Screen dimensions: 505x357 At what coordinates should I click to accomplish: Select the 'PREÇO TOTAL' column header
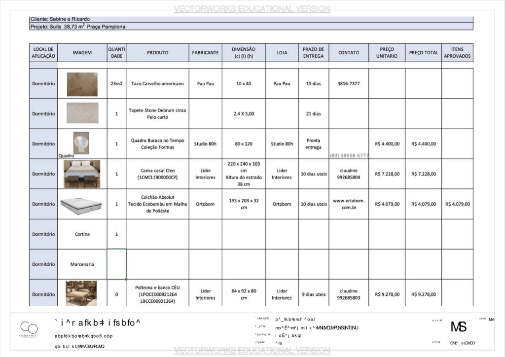click(x=424, y=52)
